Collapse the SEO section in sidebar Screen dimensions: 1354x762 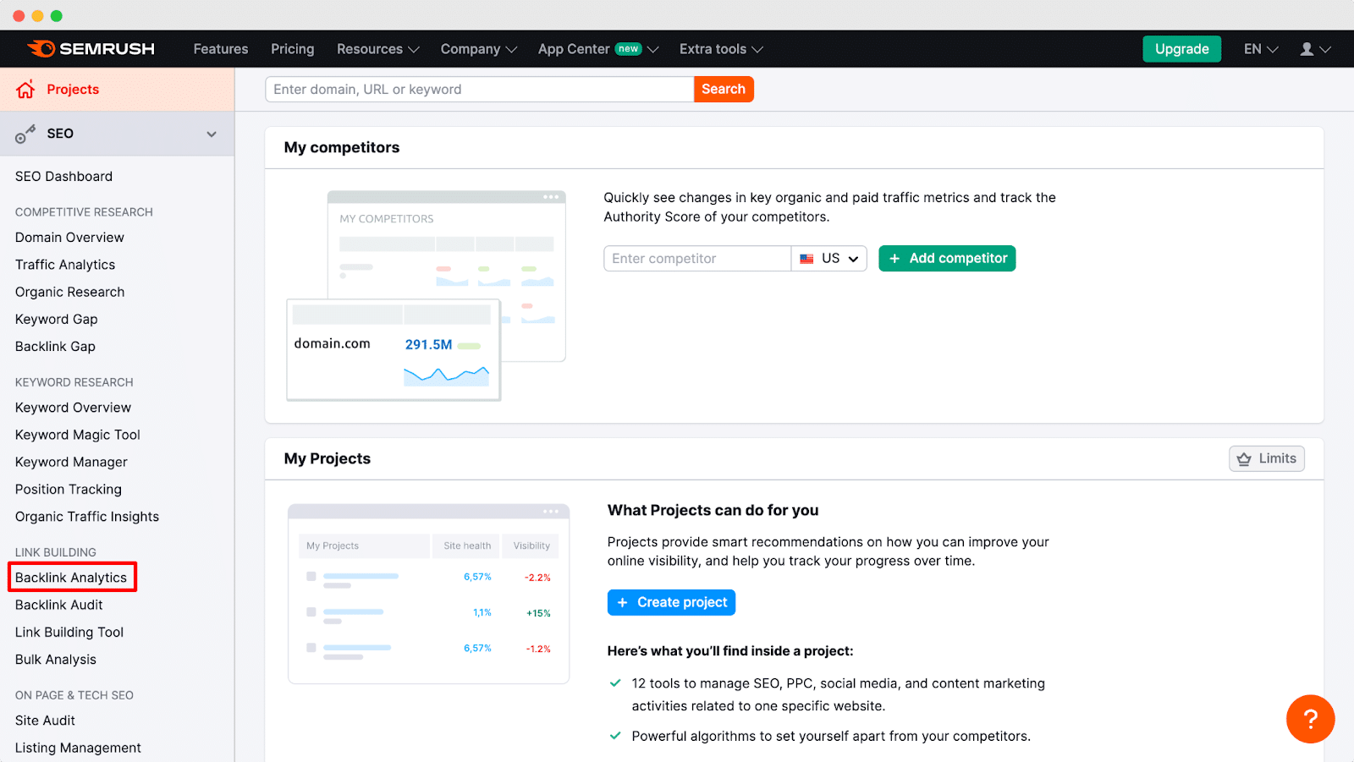point(211,133)
